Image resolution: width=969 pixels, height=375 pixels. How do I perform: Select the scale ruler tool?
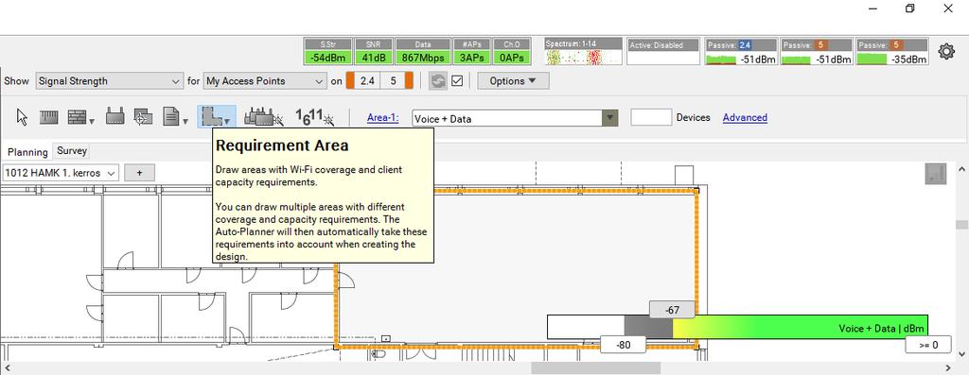[49, 116]
